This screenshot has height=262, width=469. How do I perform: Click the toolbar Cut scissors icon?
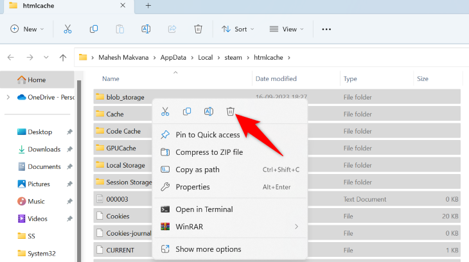[x=67, y=29]
